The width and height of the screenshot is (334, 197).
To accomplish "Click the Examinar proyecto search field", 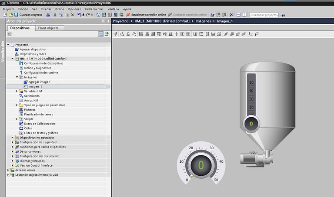I will click(264, 15).
